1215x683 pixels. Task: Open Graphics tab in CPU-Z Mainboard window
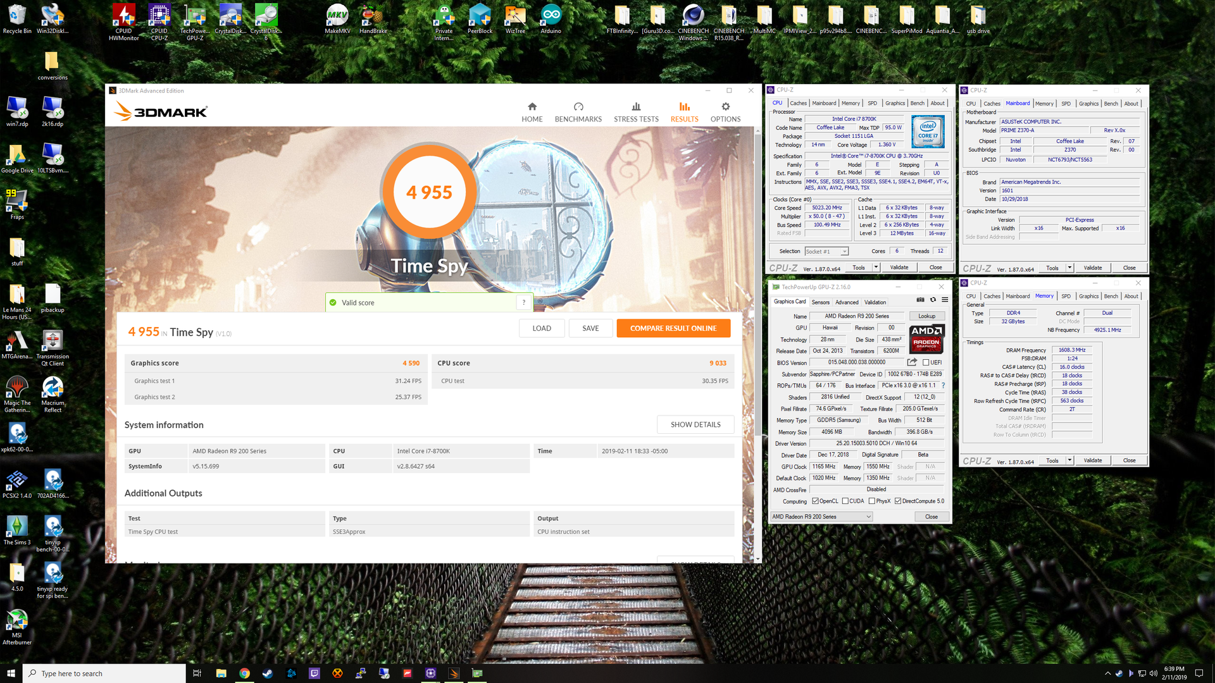pos(1088,104)
